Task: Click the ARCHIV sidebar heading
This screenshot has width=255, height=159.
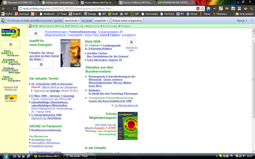Action: [x=7, y=79]
